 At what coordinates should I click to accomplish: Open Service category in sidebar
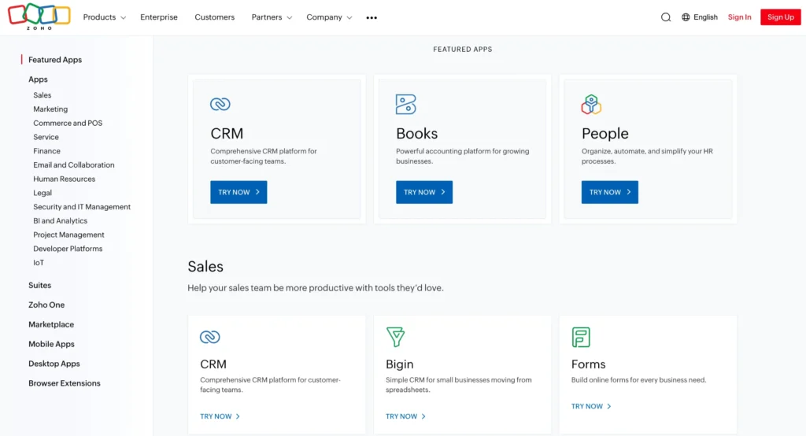point(46,137)
